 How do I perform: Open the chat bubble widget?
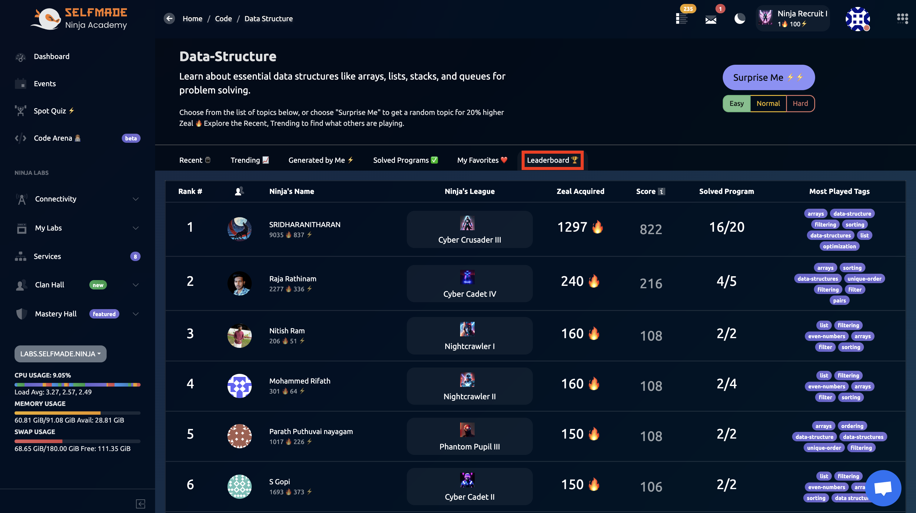[x=883, y=488]
